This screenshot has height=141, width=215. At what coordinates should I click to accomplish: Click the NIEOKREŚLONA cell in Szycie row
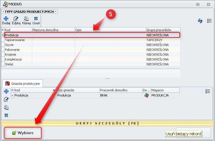point(163,45)
